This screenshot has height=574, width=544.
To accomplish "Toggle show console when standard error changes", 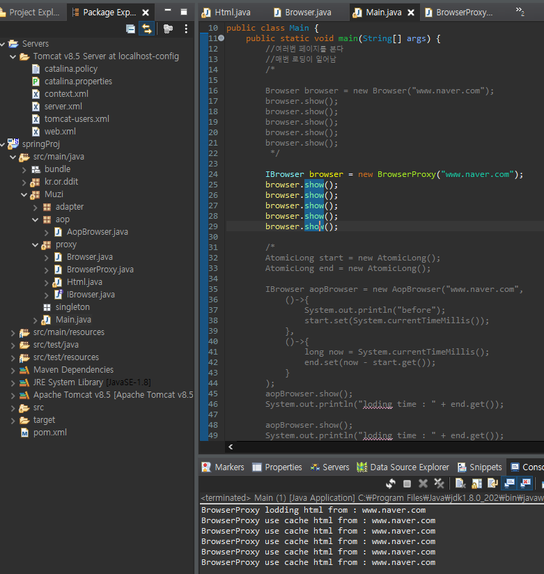I will (526, 483).
